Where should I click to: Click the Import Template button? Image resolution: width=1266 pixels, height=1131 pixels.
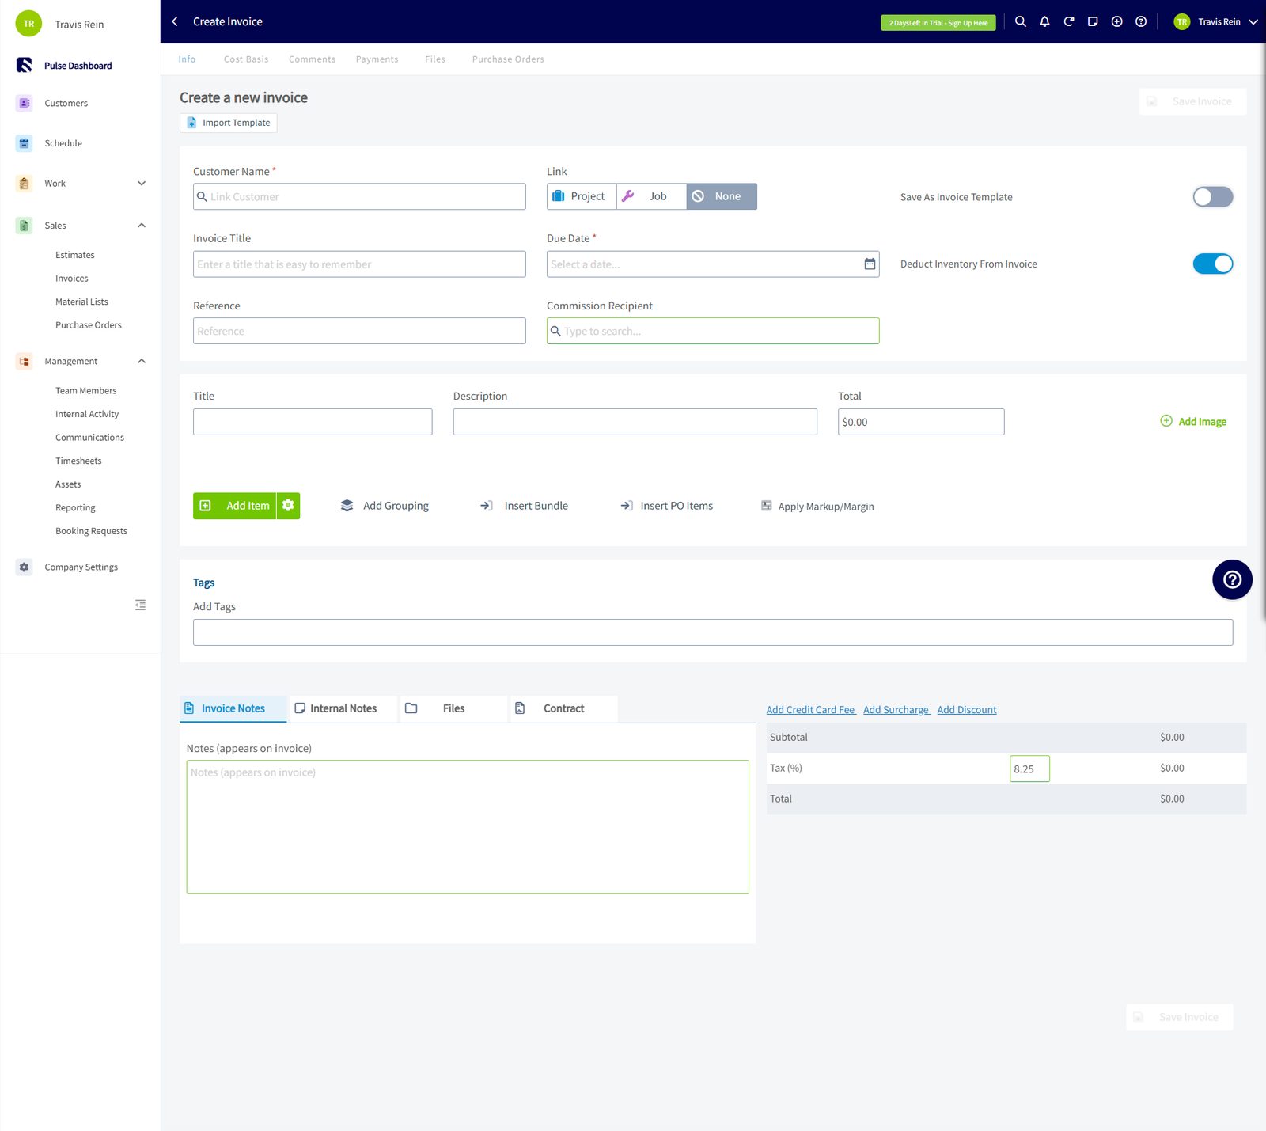[229, 123]
